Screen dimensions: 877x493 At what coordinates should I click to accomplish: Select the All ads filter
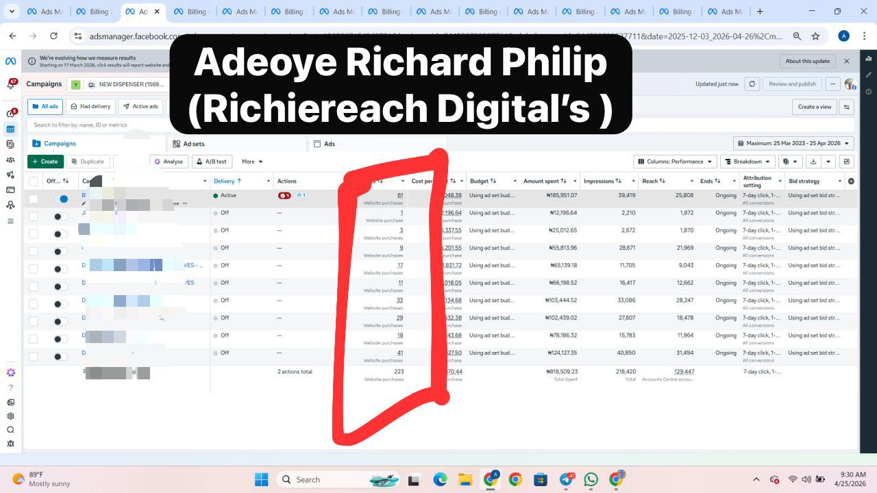click(x=45, y=107)
